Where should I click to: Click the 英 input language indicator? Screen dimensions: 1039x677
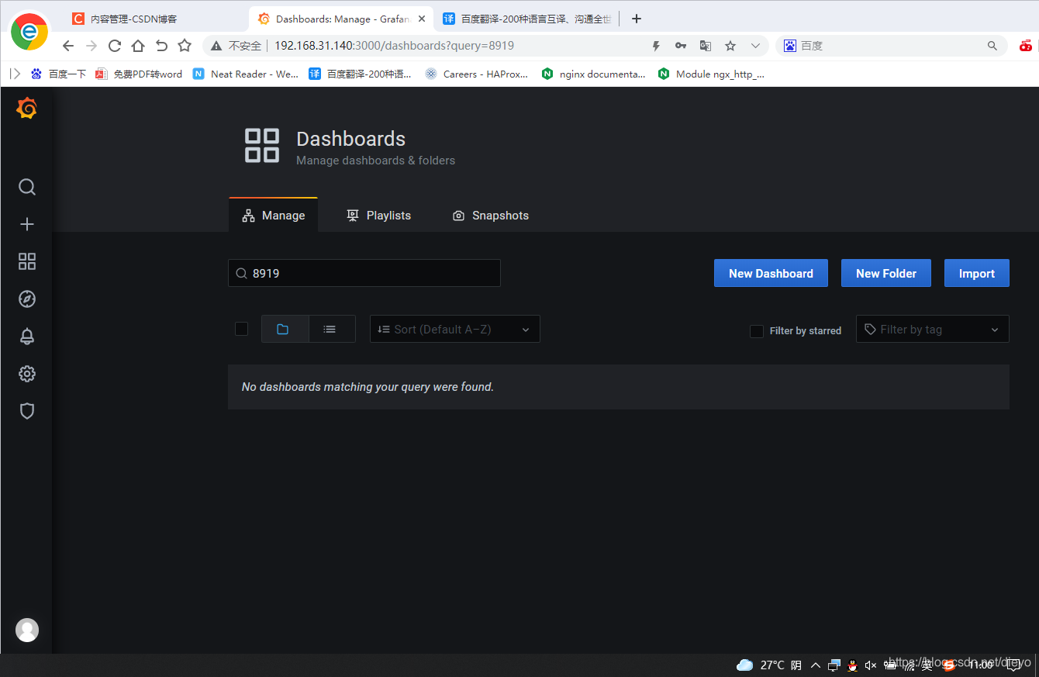(x=927, y=665)
